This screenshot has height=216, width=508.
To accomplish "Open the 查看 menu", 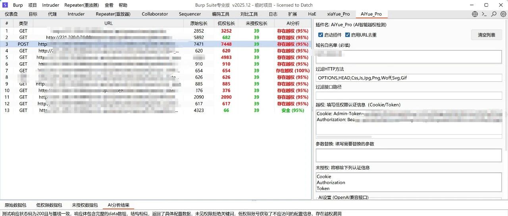I will point(109,5).
